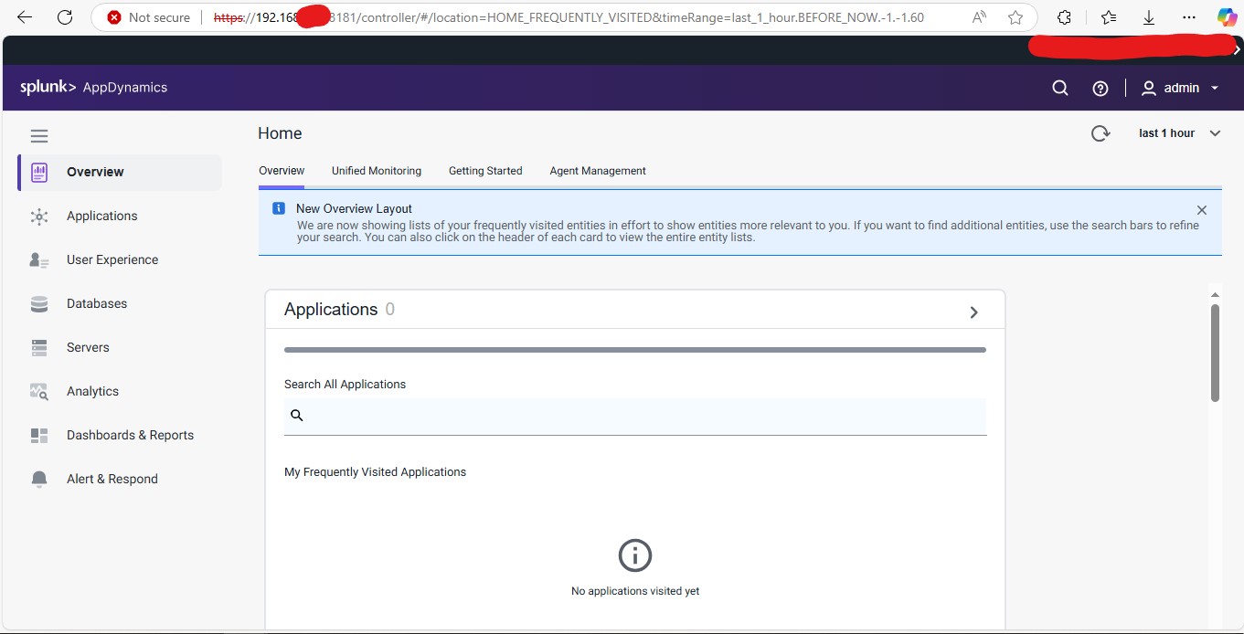This screenshot has height=634, width=1244.
Task: Refresh the Home dashboard data
Action: (x=1100, y=132)
